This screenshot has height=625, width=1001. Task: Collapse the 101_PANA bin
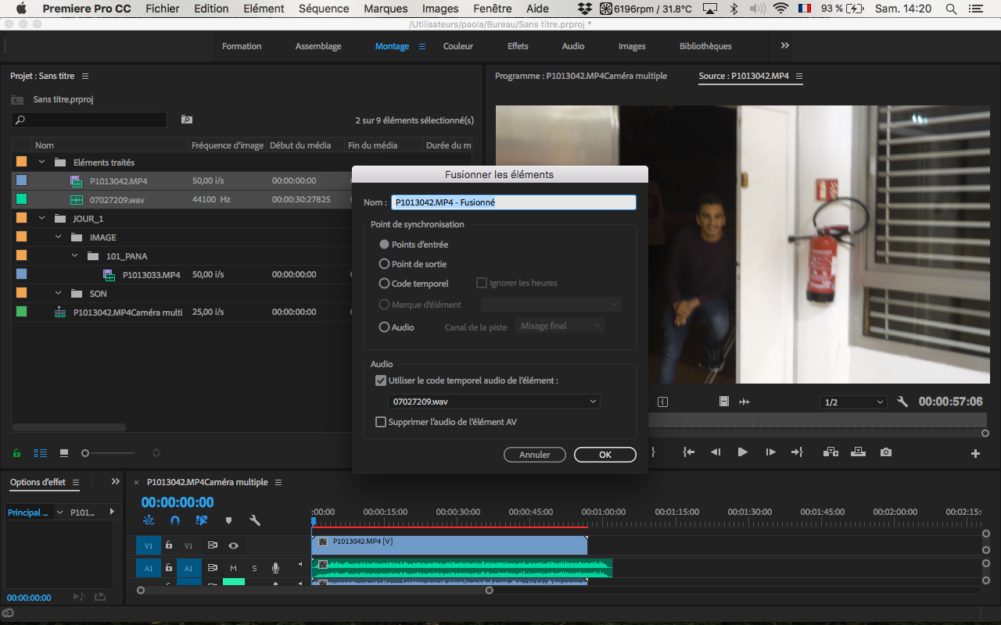[75, 256]
